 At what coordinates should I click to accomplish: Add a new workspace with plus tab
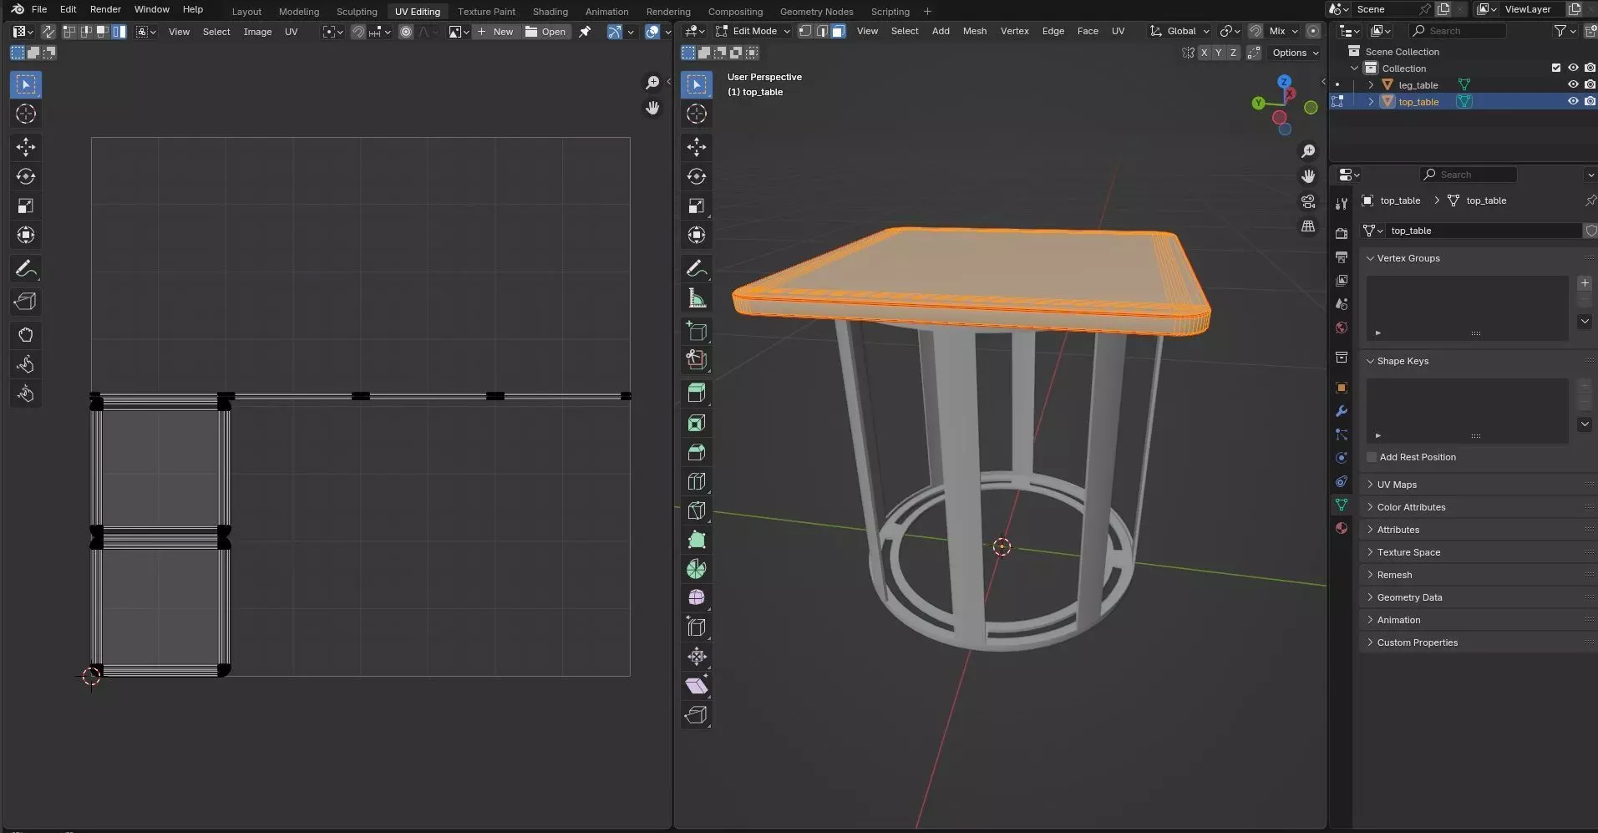927,12
